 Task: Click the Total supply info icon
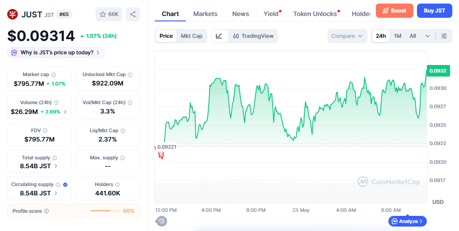[55, 158]
